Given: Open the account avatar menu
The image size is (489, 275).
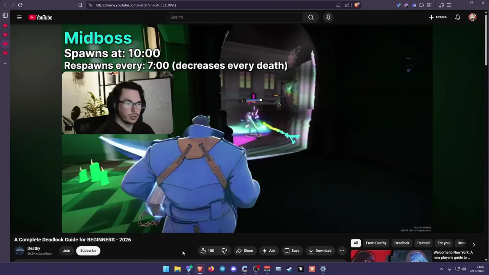Looking at the screenshot, I should click(x=473, y=17).
